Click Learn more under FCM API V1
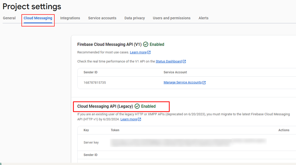 click(x=138, y=52)
